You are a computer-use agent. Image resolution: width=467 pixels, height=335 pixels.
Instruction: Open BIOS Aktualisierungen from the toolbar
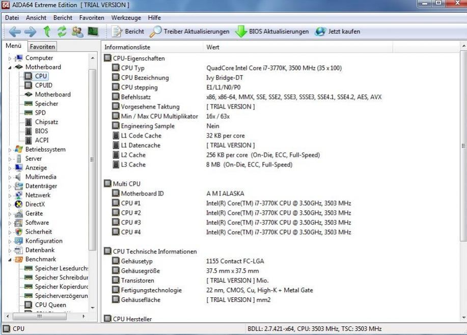[x=272, y=31]
